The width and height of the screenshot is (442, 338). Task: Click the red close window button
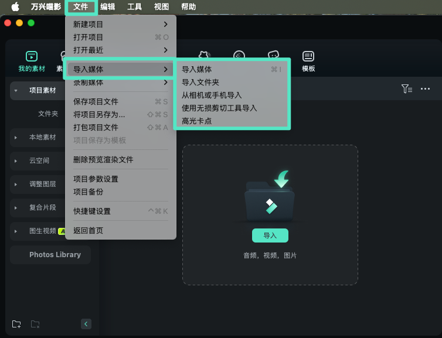8,23
